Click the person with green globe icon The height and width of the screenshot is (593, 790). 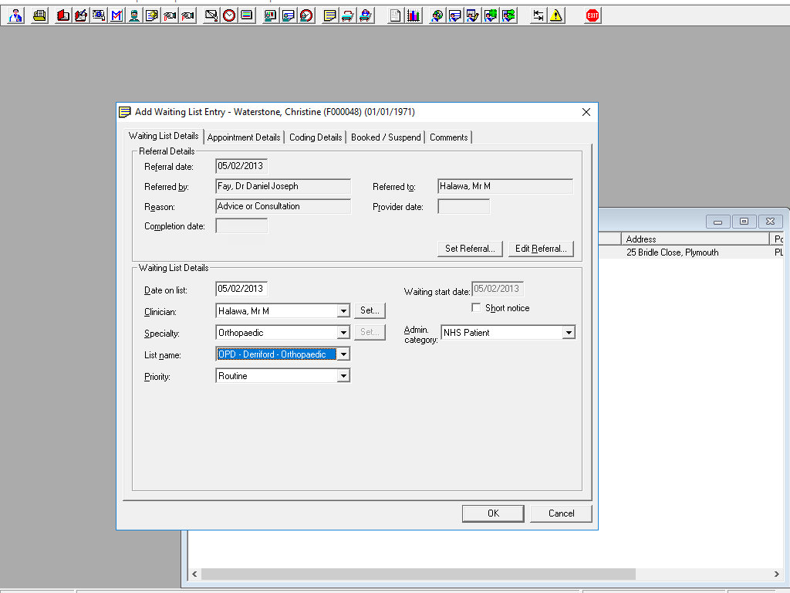[x=490, y=15]
